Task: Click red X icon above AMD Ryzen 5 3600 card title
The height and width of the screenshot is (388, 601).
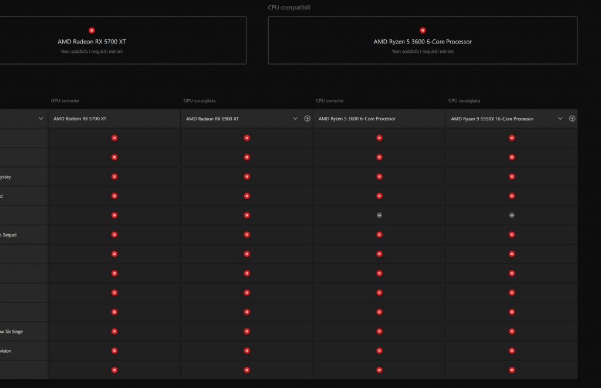Action: pyautogui.click(x=423, y=31)
